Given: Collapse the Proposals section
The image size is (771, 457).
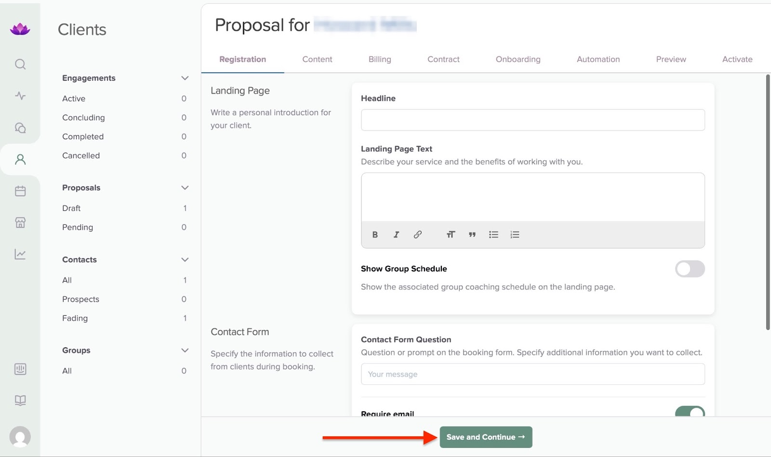Looking at the screenshot, I should pos(185,188).
